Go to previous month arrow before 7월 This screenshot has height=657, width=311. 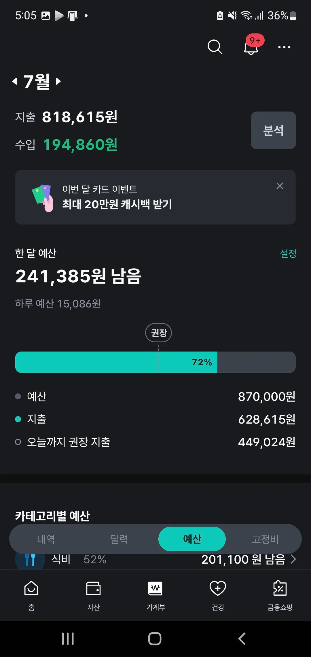point(15,81)
